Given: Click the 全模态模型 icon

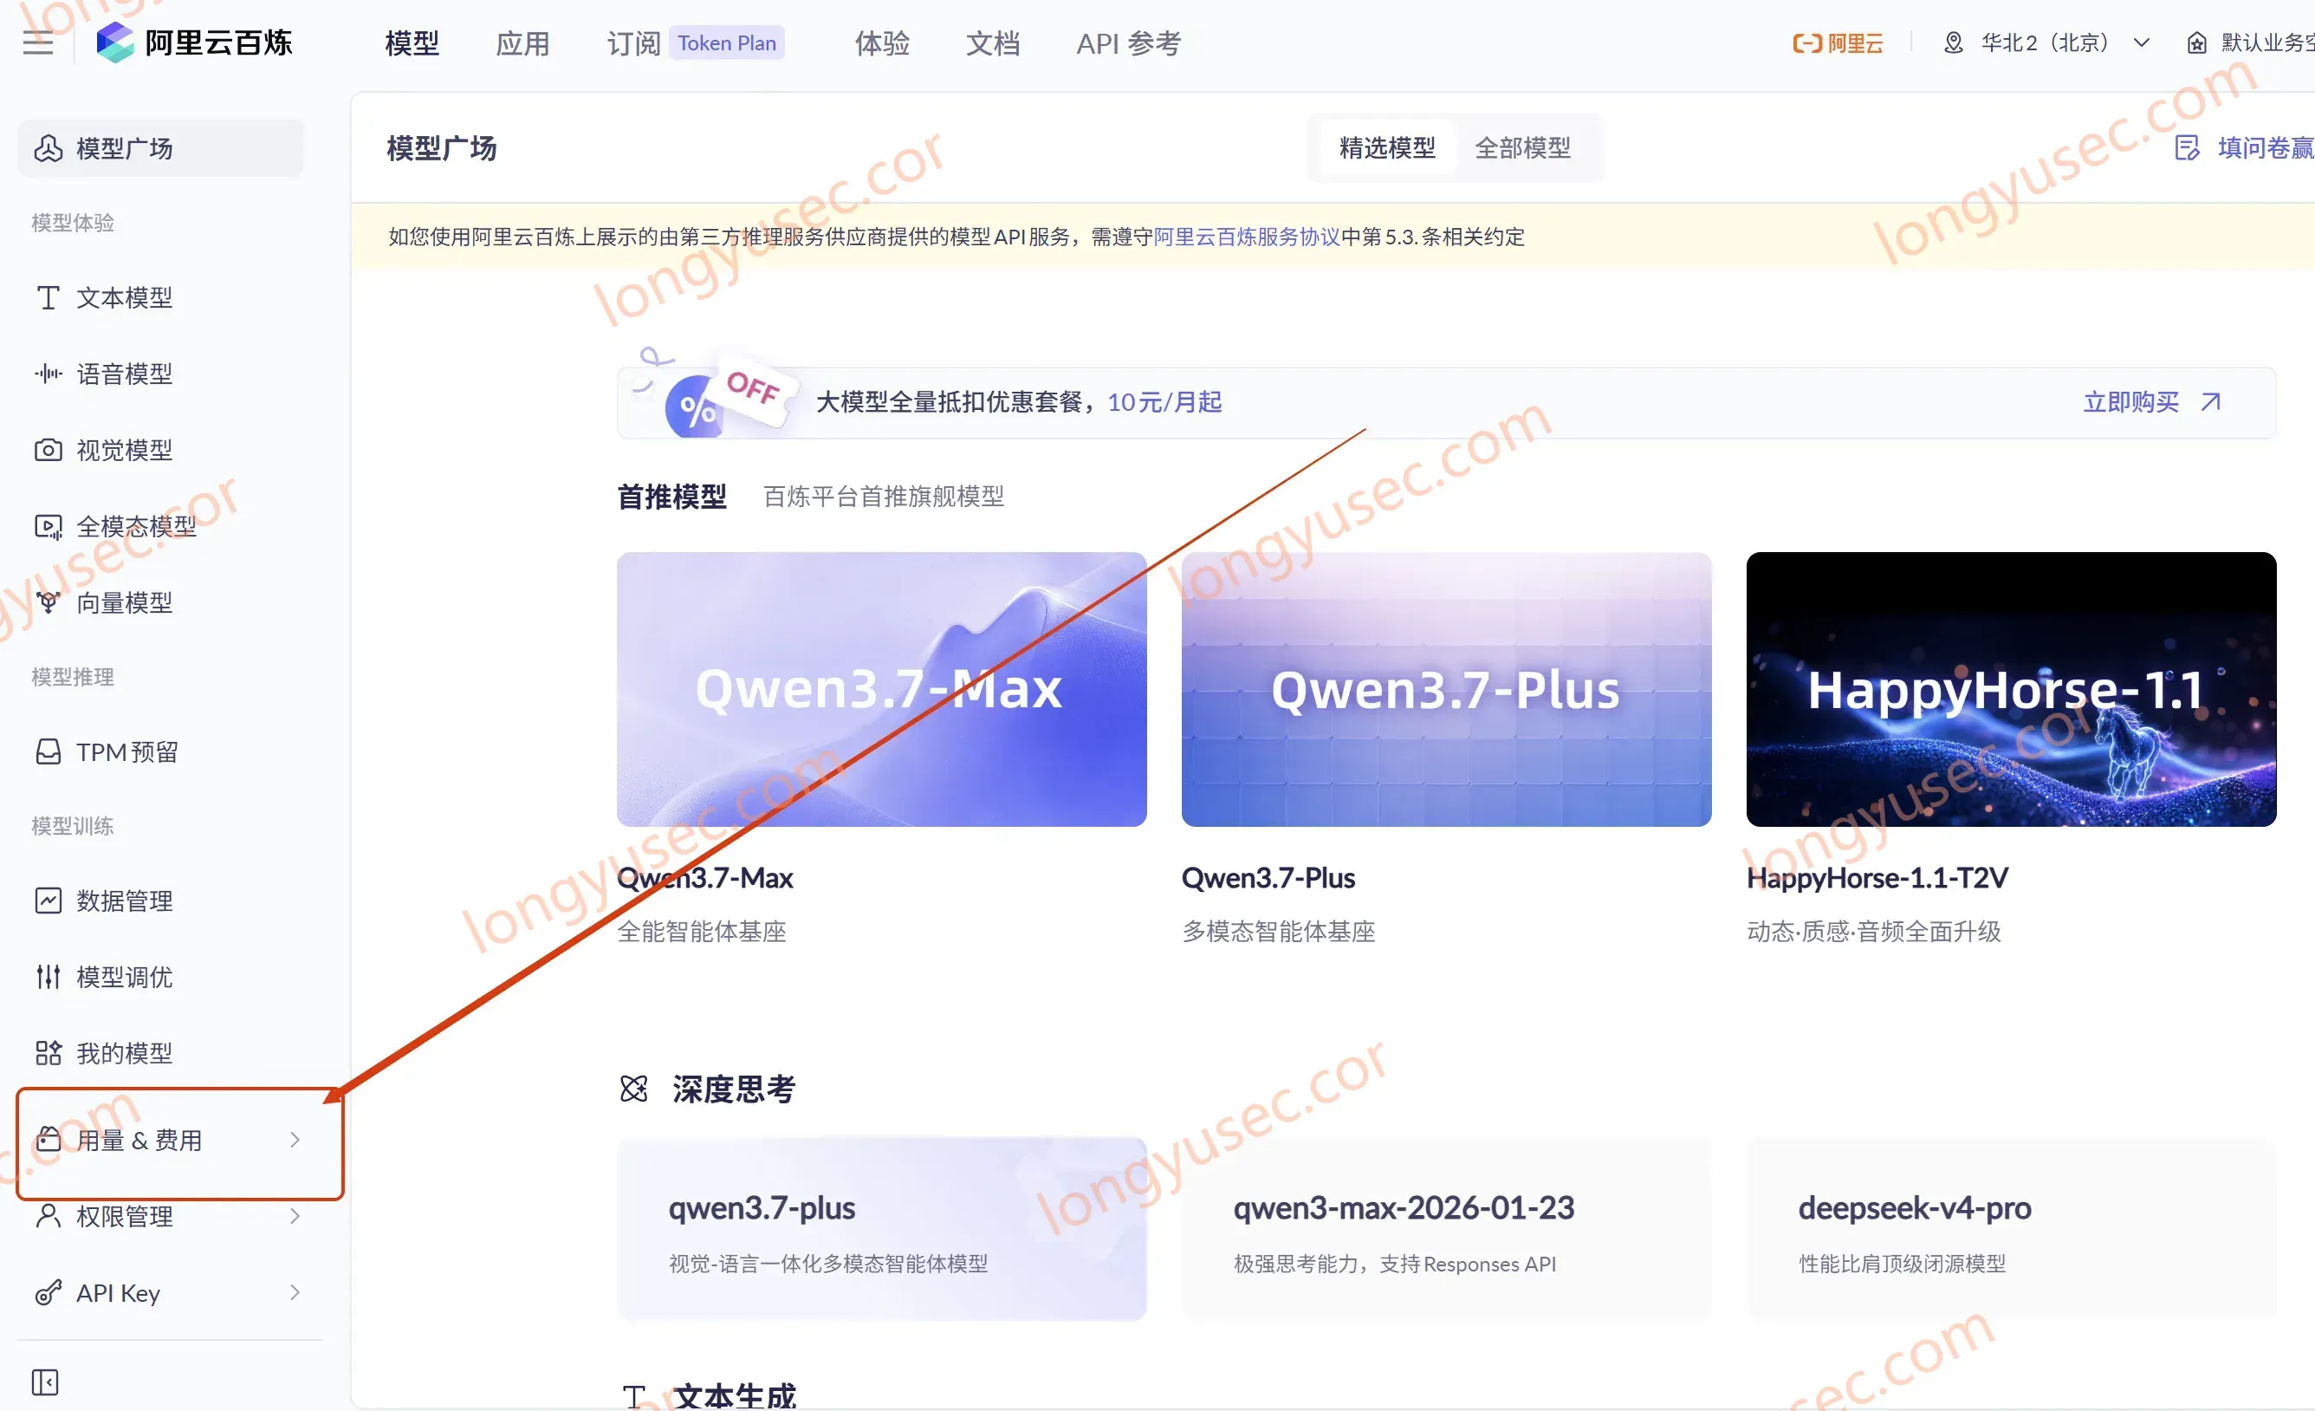Looking at the screenshot, I should 48,526.
